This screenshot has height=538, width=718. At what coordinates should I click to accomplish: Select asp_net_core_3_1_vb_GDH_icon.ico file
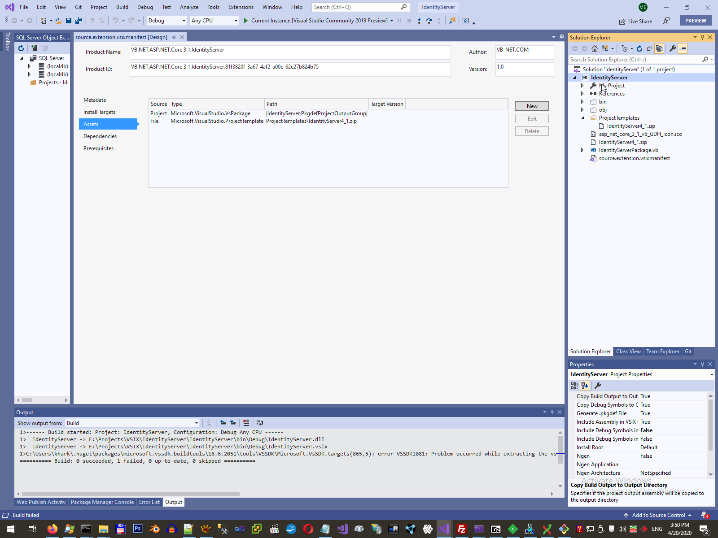(640, 134)
